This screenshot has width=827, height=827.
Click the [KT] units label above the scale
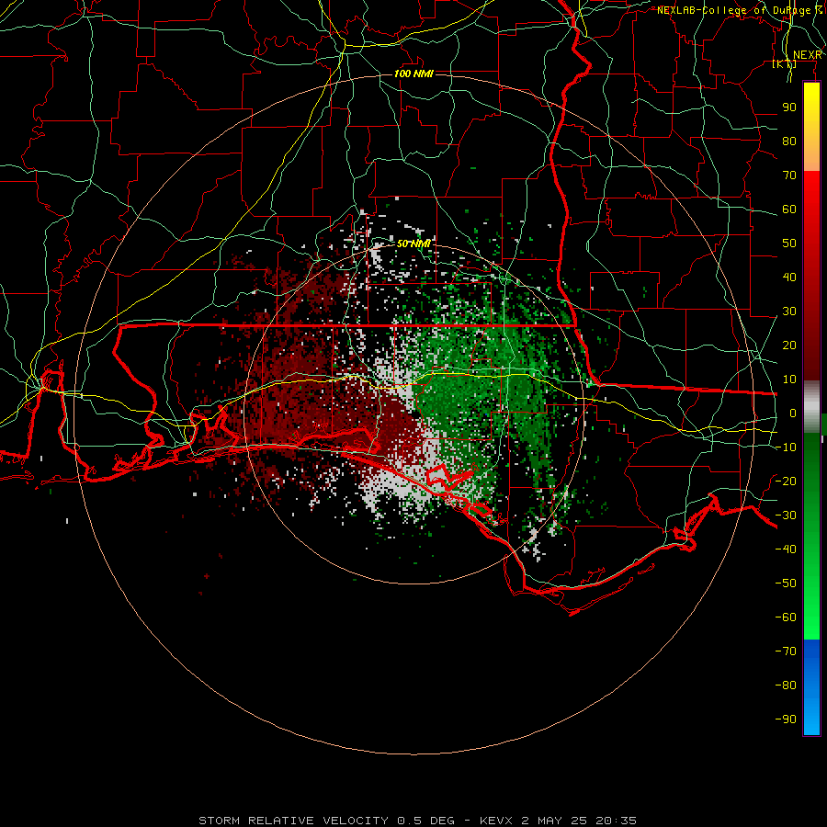(784, 63)
